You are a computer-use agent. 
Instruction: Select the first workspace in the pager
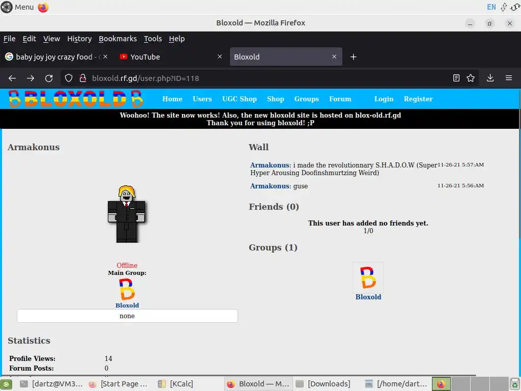click(441, 384)
